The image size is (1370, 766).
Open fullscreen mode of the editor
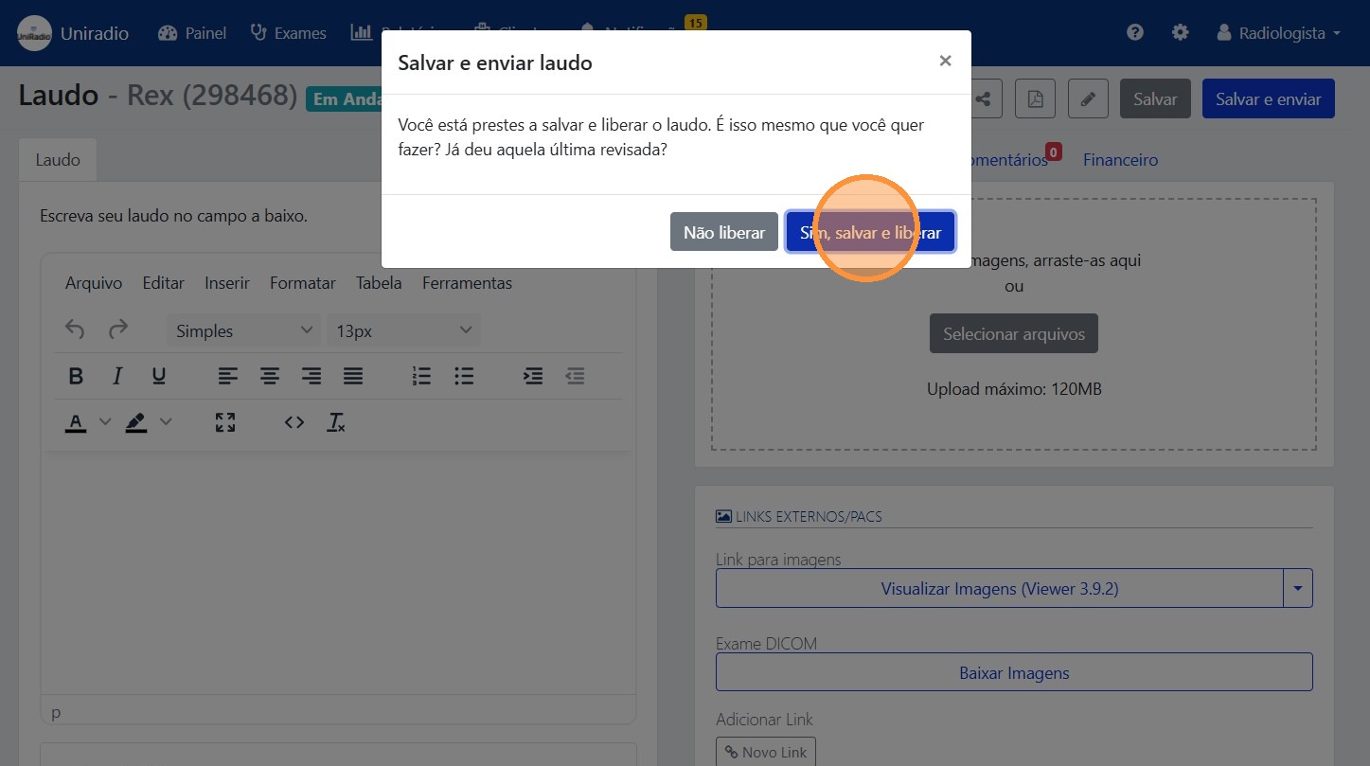point(225,422)
